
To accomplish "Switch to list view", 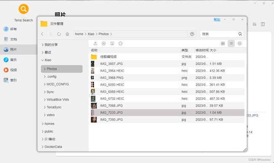I will 231,43.
